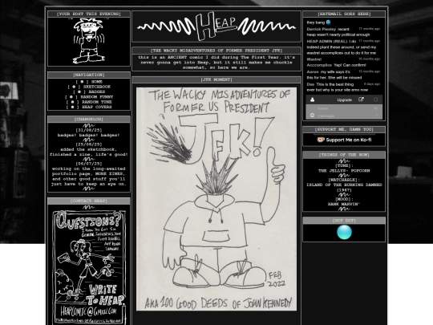The width and height of the screenshot is (433, 325).
Task: Open the chatbox pop-out icon
Action: [361, 100]
